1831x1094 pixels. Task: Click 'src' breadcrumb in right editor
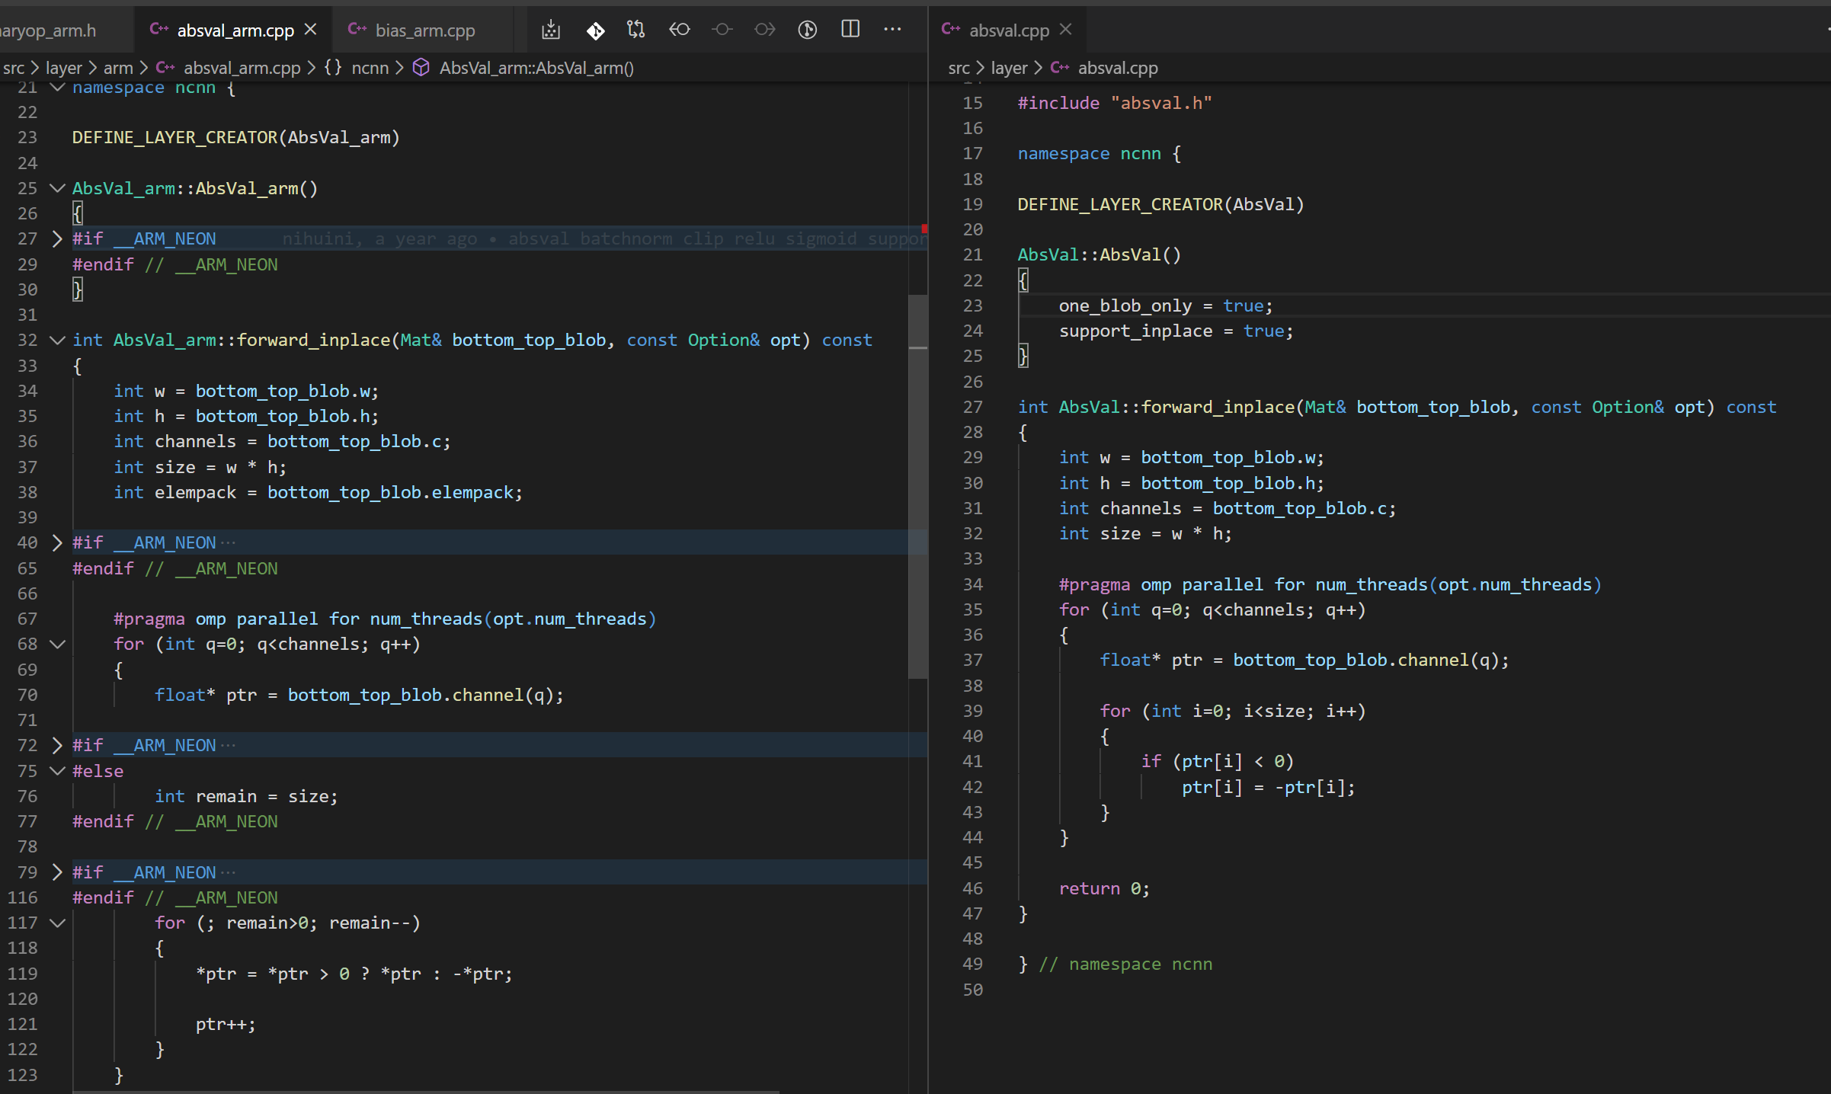pyautogui.click(x=959, y=68)
